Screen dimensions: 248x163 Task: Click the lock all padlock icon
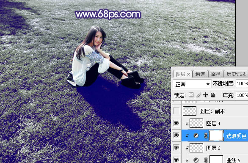click(213, 95)
